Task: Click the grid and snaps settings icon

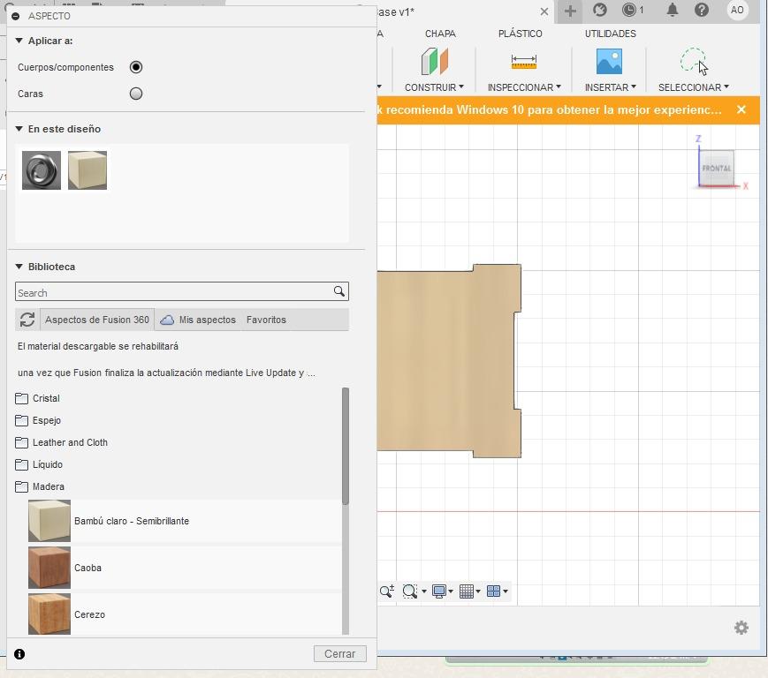Action: 468,591
